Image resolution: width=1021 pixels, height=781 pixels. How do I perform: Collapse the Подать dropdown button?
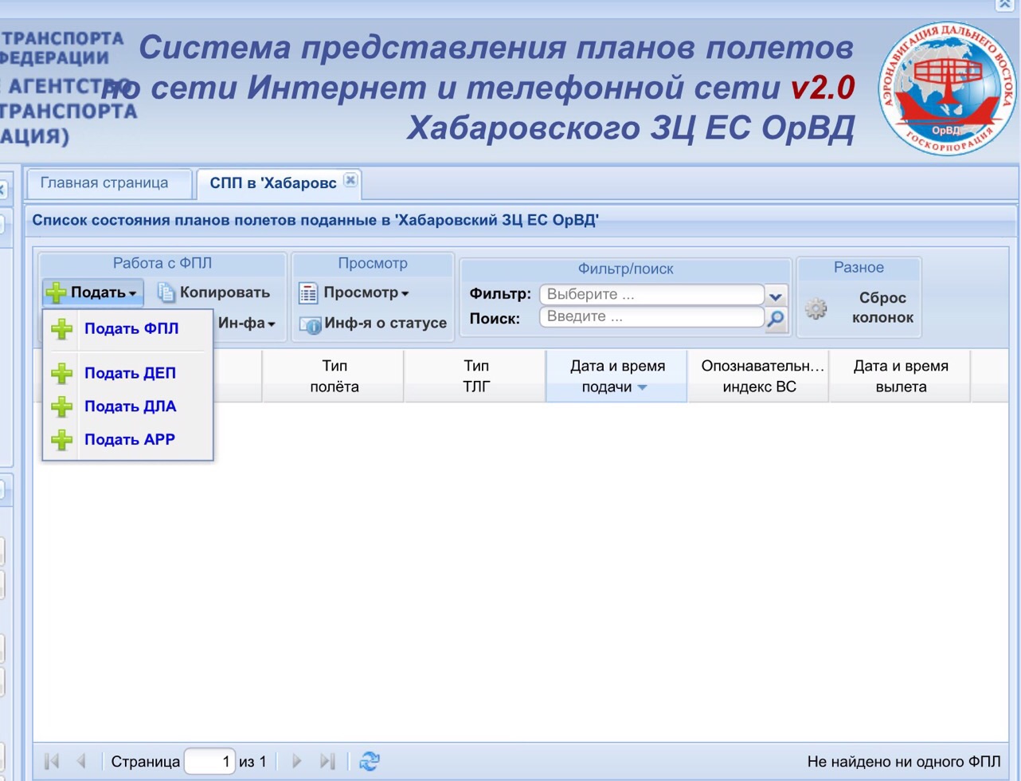tap(93, 292)
